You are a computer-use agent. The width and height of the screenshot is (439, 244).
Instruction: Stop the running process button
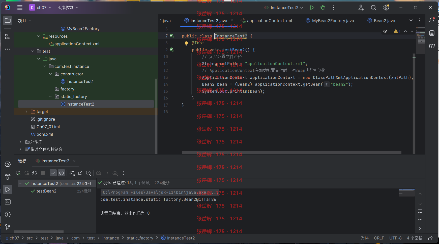click(x=43, y=173)
